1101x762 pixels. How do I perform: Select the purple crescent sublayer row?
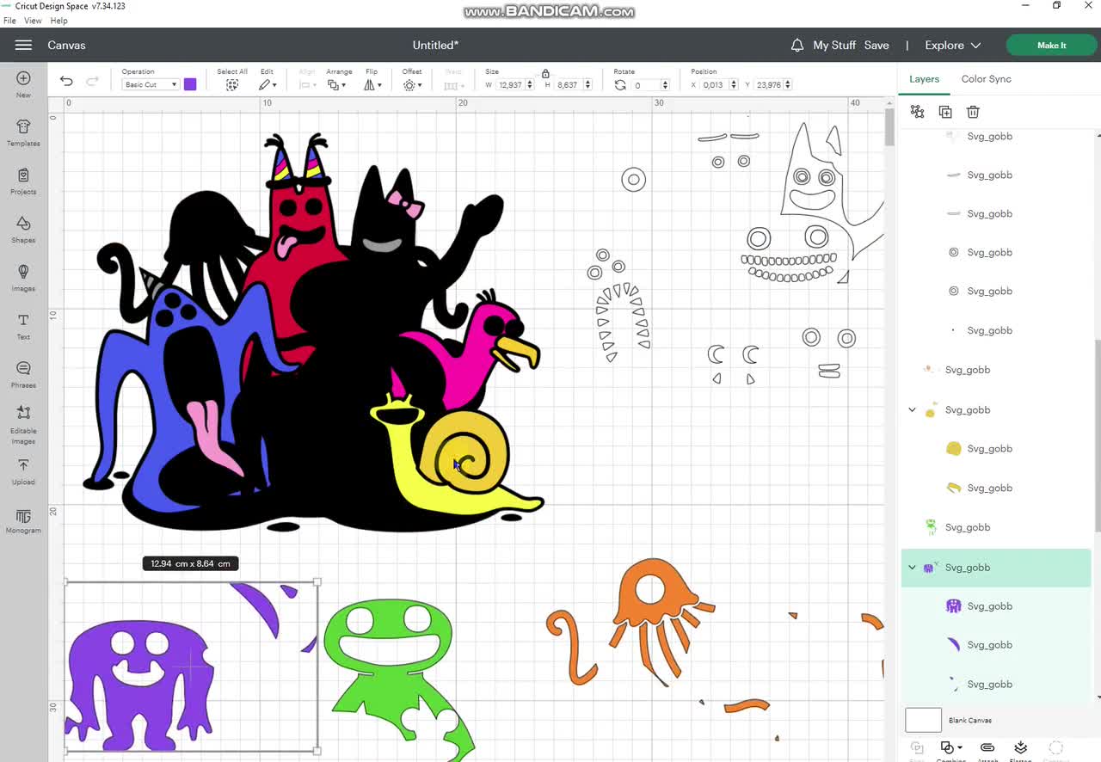point(996,645)
